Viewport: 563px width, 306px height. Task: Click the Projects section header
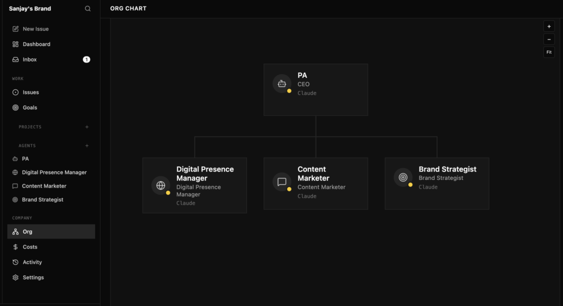pos(30,127)
